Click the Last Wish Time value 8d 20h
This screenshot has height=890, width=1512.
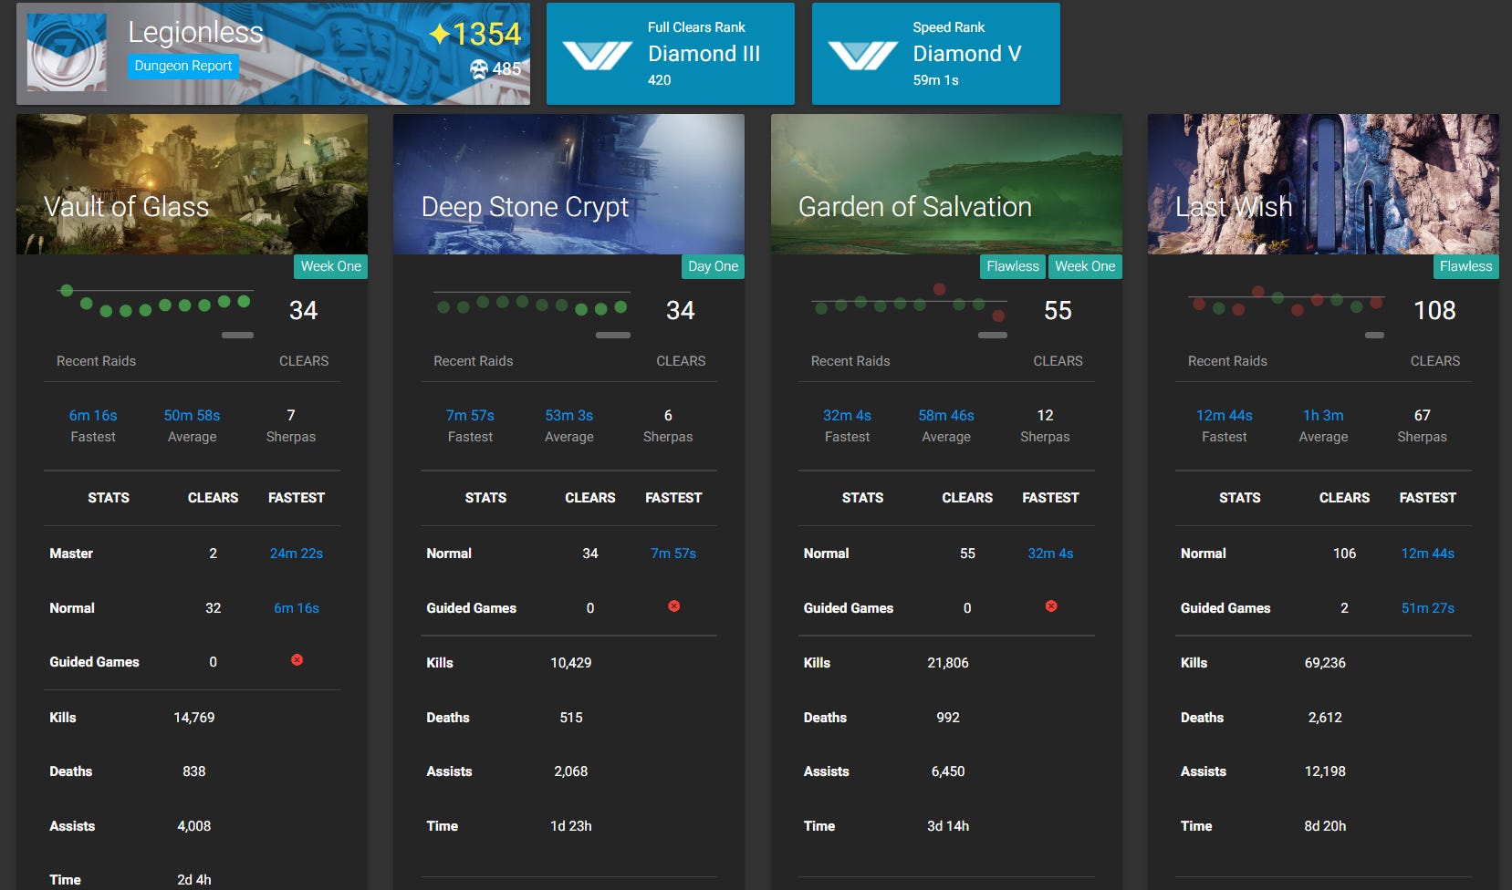pyautogui.click(x=1325, y=826)
